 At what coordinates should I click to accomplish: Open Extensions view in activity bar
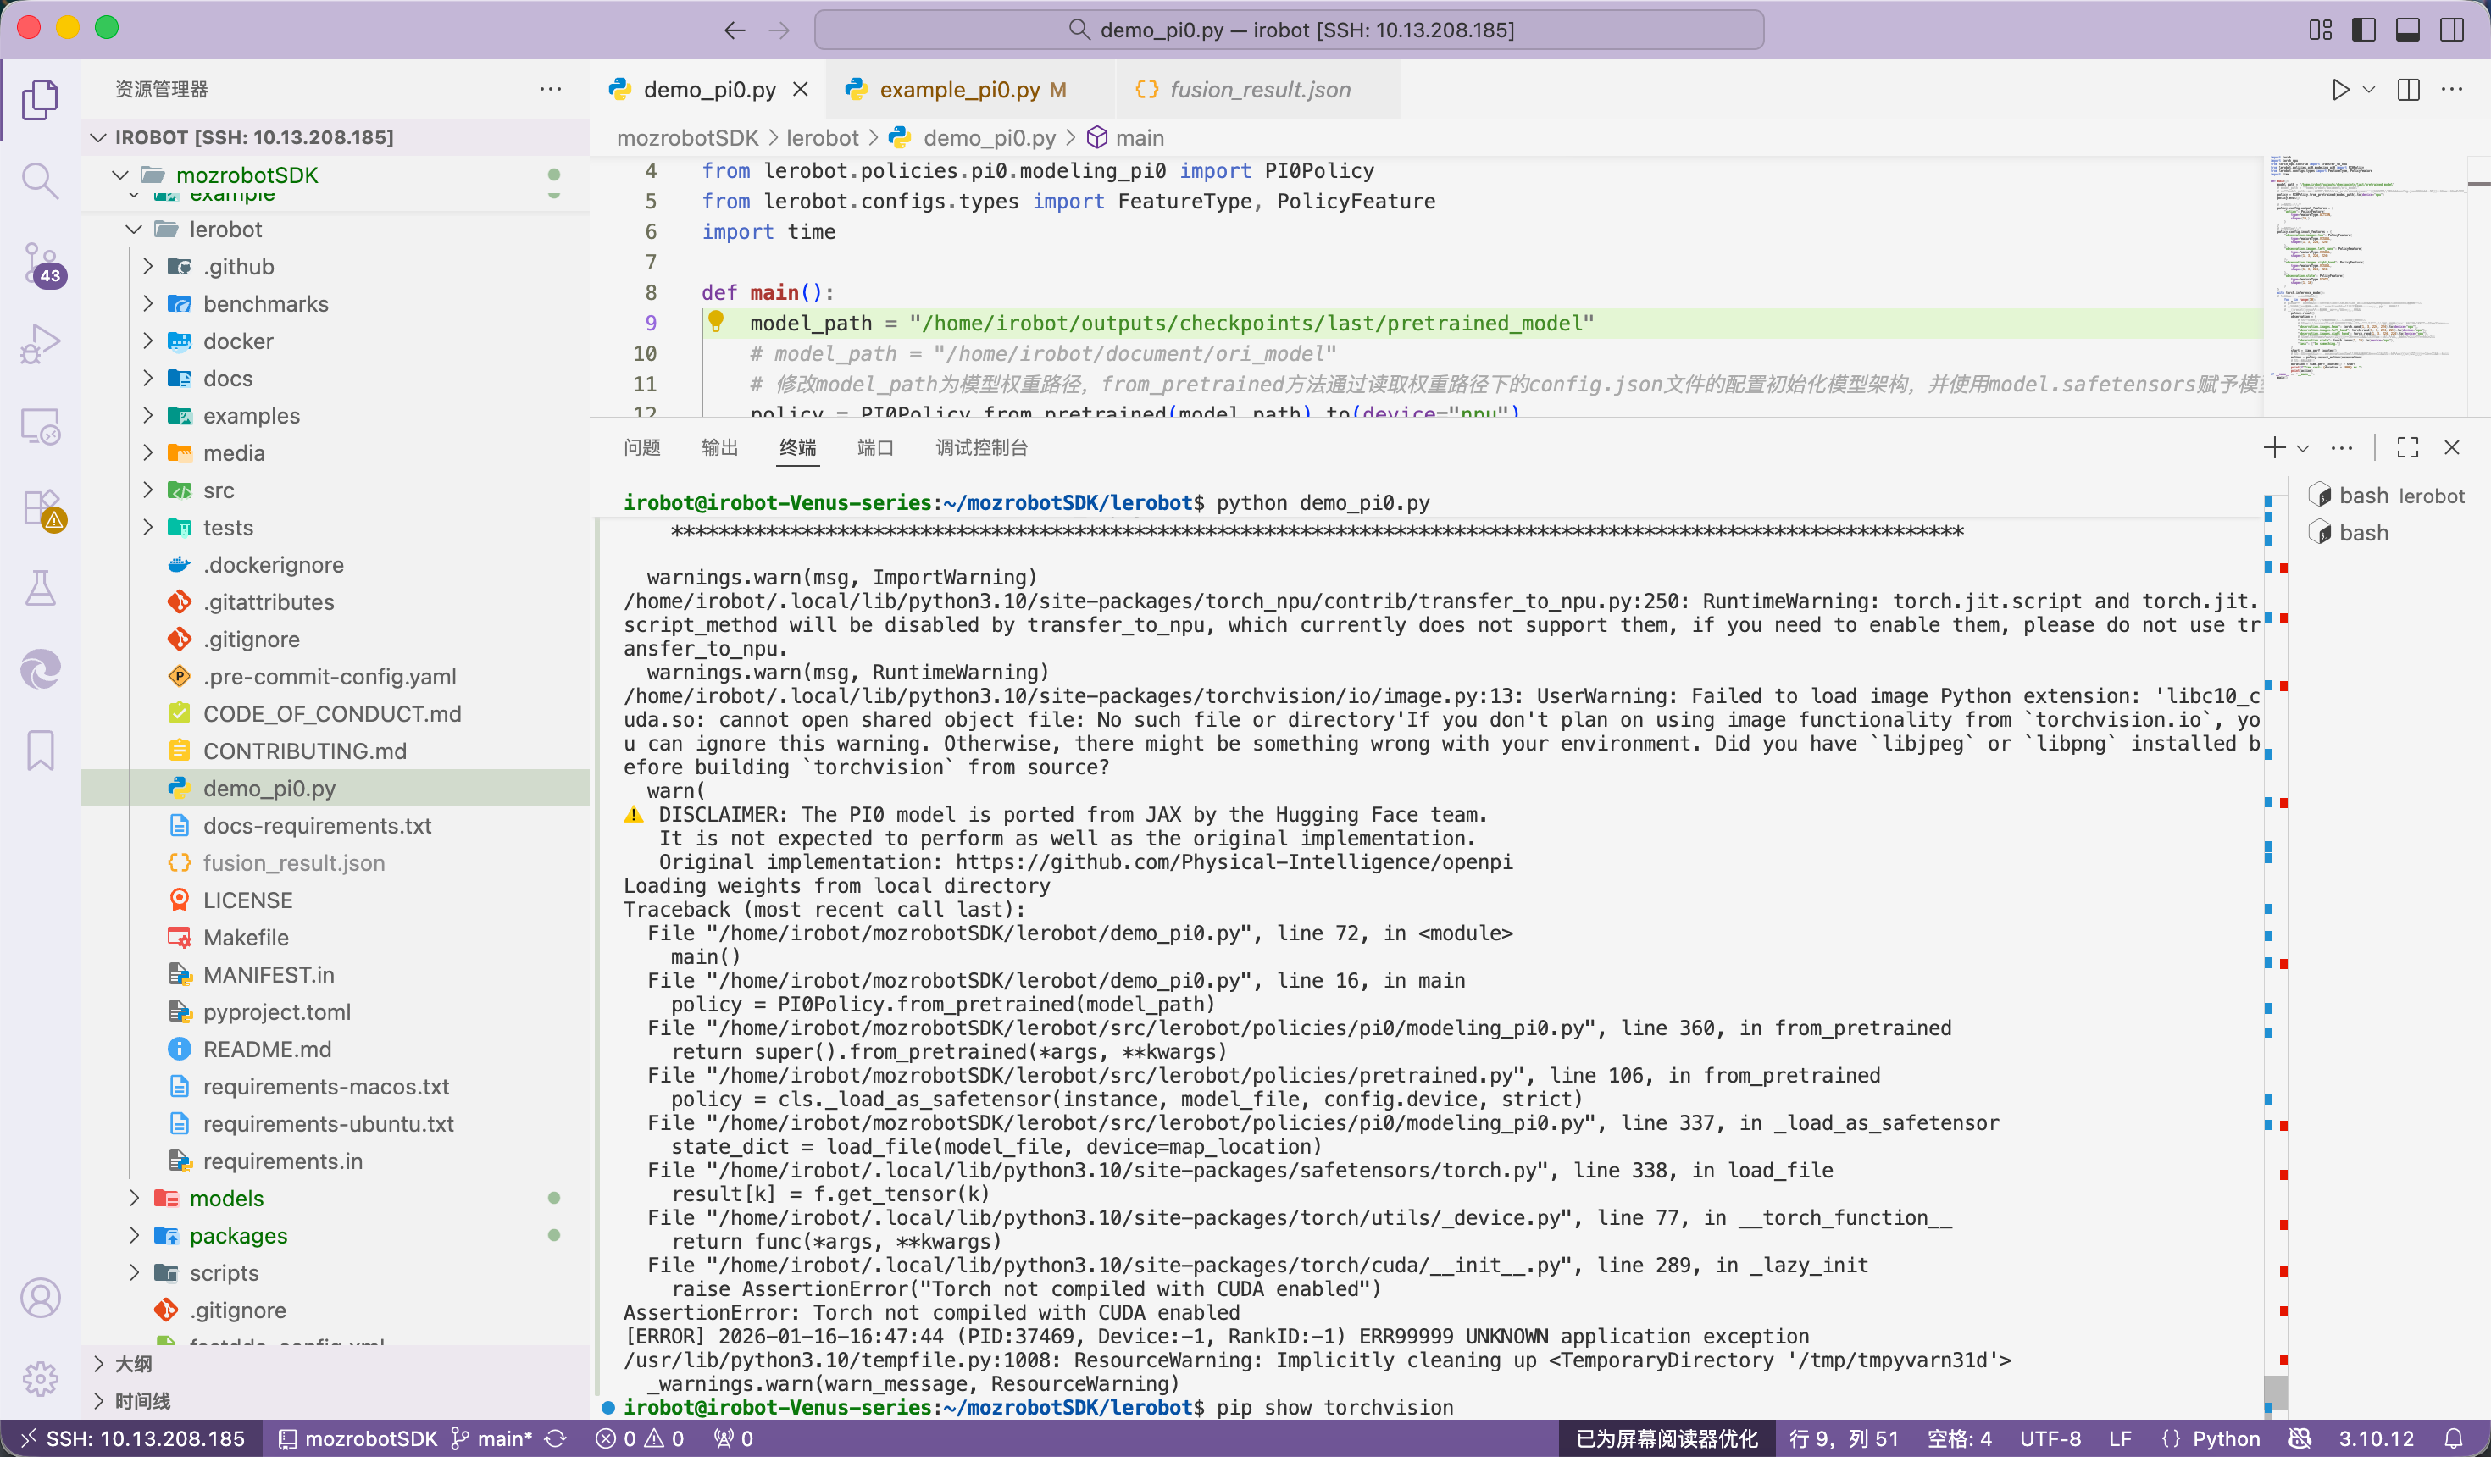(40, 508)
